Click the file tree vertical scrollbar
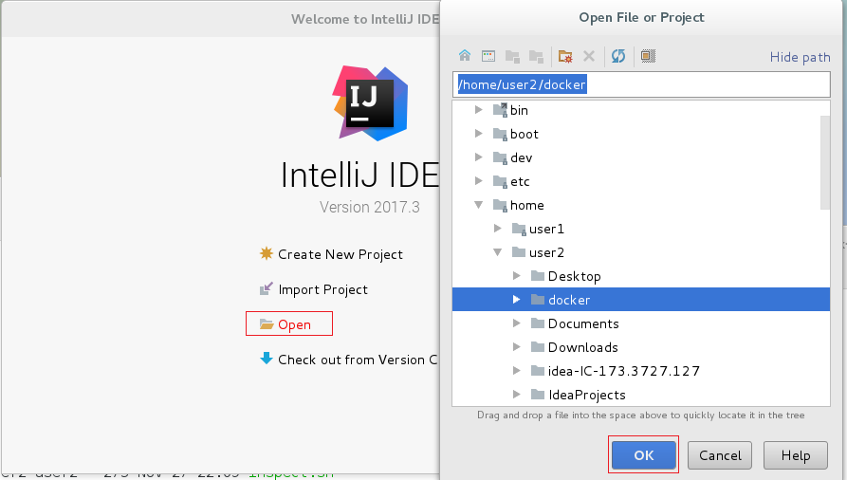The width and height of the screenshot is (847, 480). tap(824, 162)
